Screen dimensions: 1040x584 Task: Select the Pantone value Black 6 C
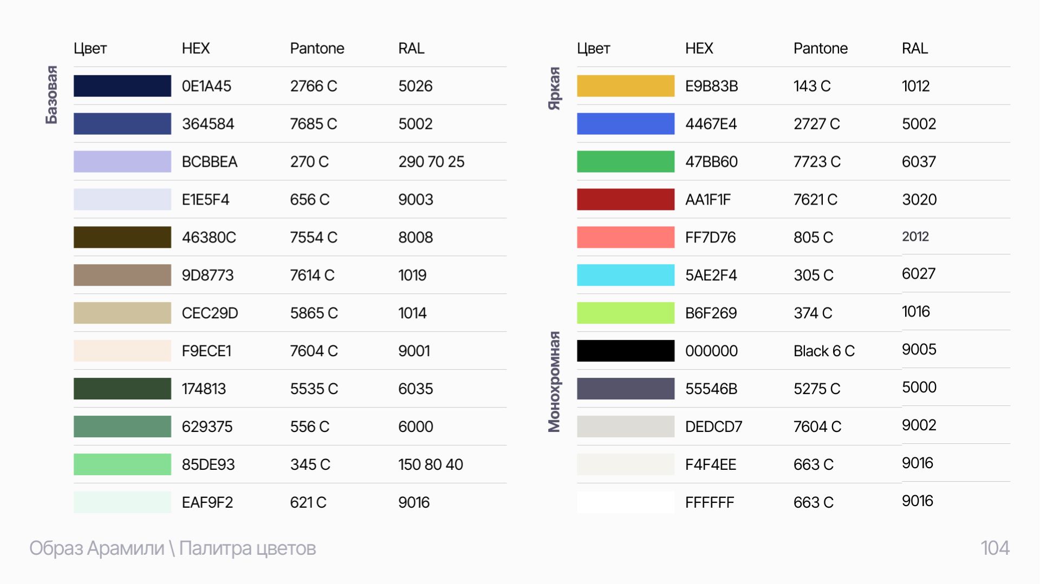coord(824,351)
